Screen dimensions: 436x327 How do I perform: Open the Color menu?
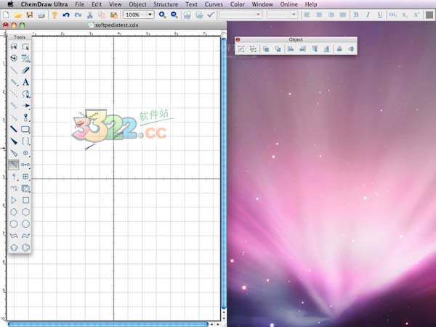point(238,4)
